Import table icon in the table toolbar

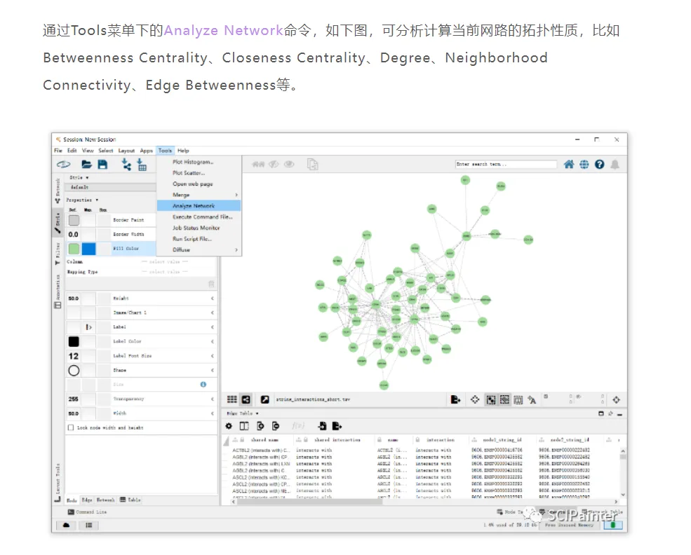tap(322, 426)
